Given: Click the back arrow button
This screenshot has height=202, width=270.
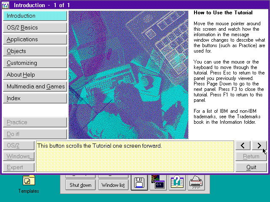Looking at the screenshot, I should click(243, 146).
